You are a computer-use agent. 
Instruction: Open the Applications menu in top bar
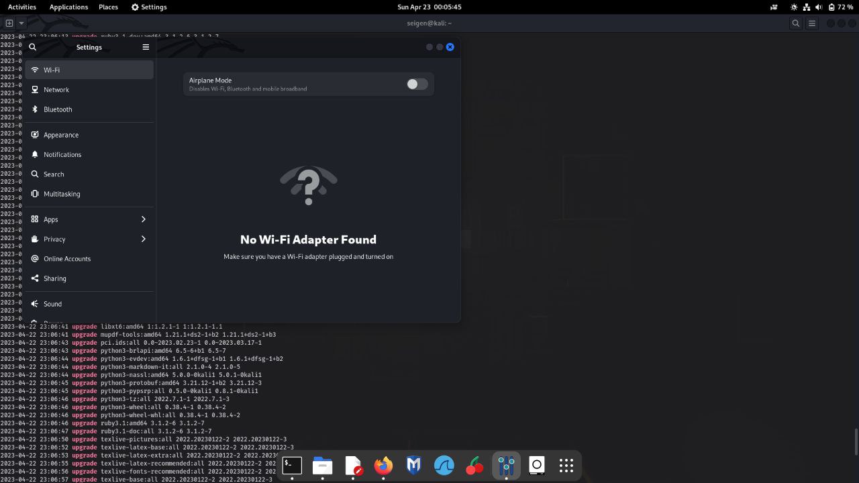tap(68, 7)
